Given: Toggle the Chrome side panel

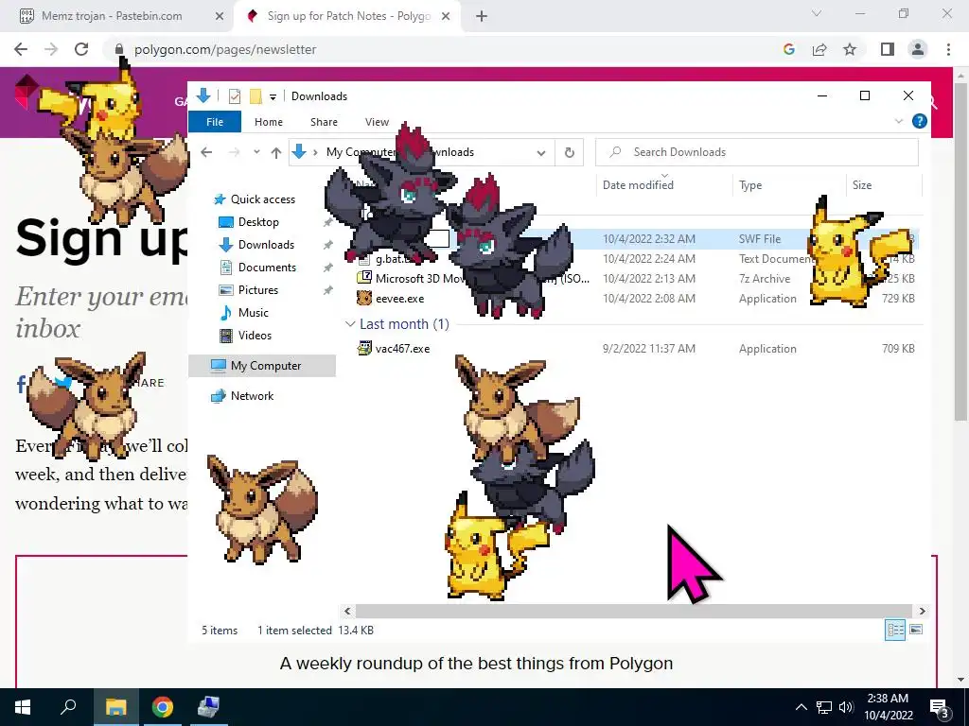Looking at the screenshot, I should [x=888, y=49].
